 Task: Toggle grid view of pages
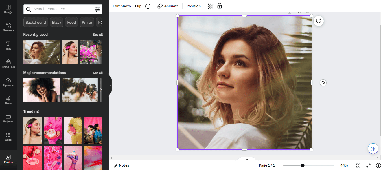[x=358, y=165]
